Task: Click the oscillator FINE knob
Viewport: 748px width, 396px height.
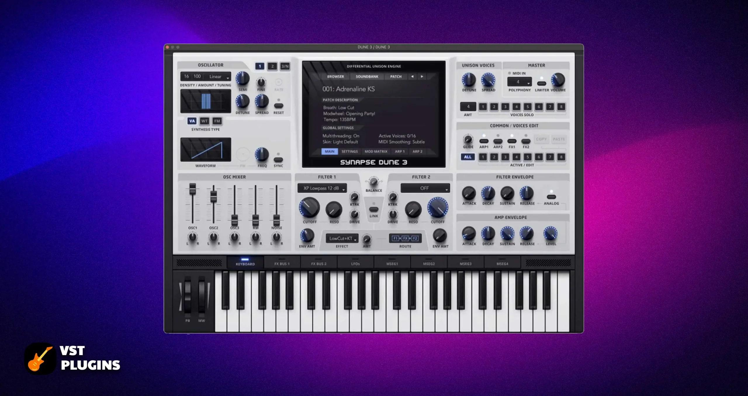Action: pos(261,82)
